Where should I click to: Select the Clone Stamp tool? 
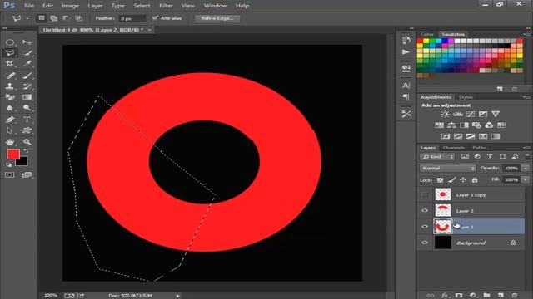point(10,86)
